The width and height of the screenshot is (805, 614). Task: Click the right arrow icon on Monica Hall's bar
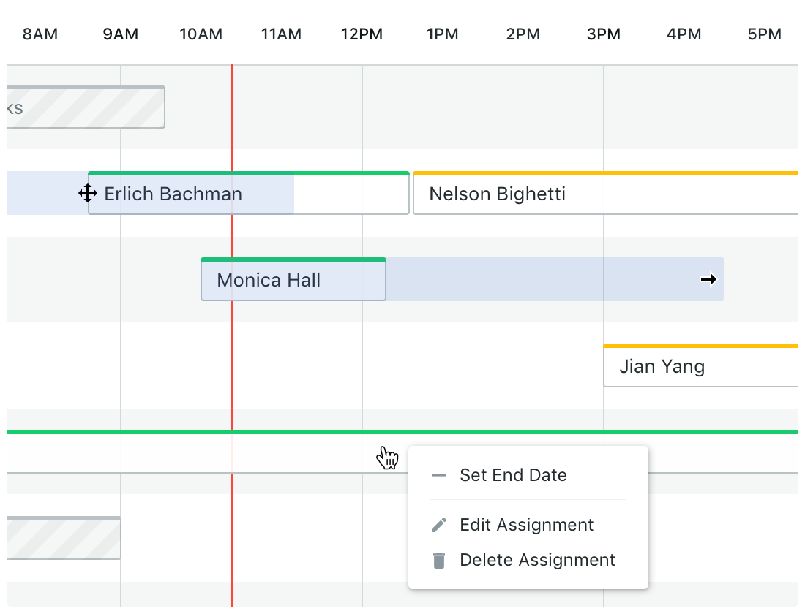tap(708, 279)
